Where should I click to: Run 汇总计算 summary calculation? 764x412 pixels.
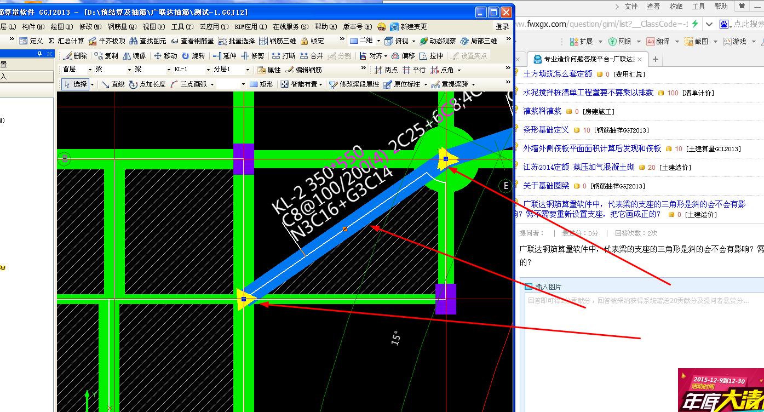coord(66,41)
